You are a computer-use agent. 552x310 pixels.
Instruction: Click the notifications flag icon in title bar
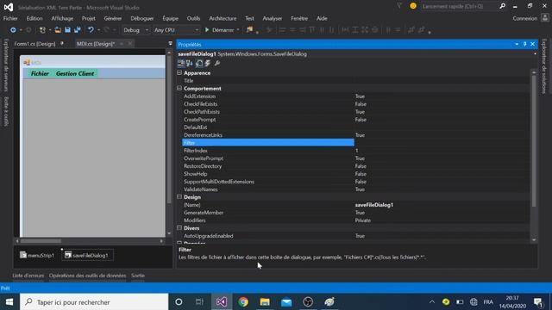coord(399,6)
